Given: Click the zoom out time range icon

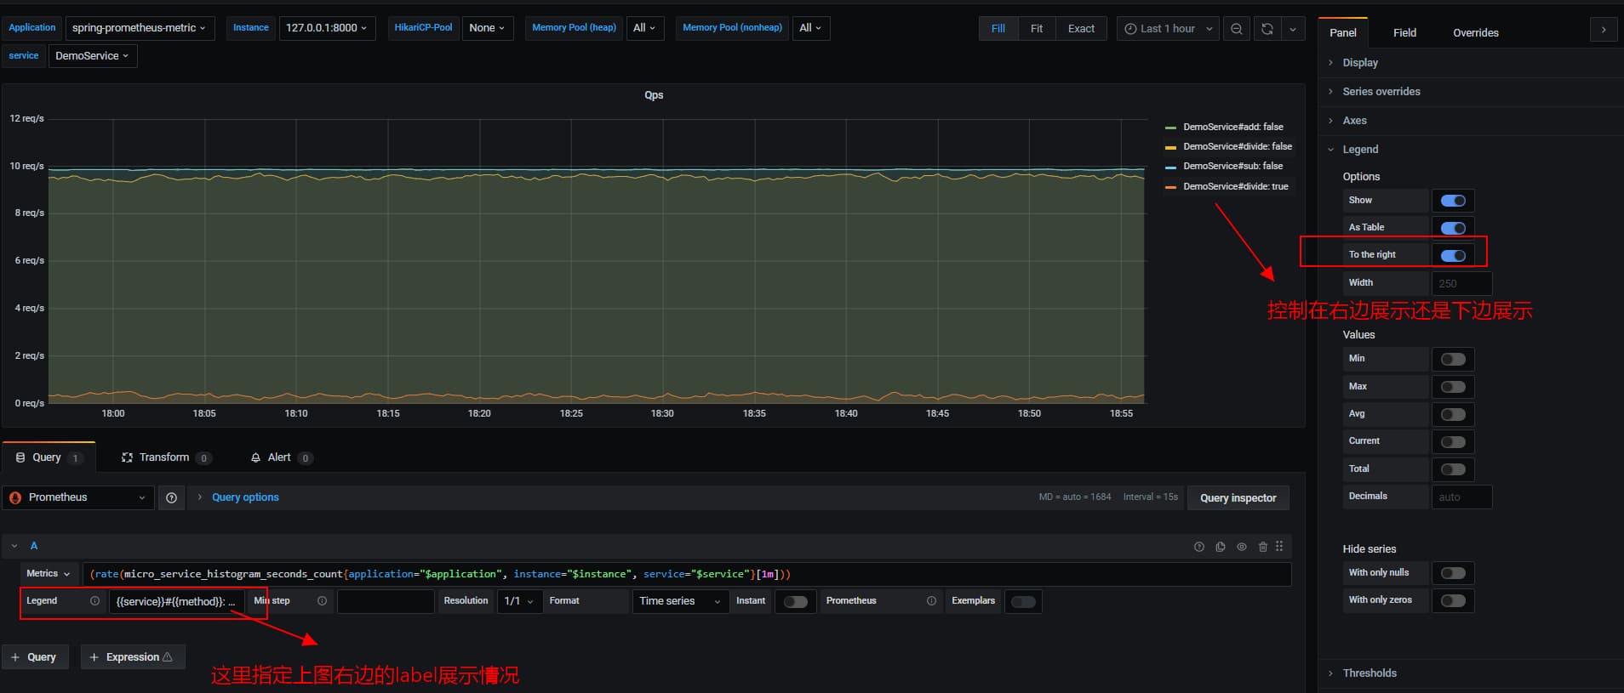Looking at the screenshot, I should coord(1236,29).
